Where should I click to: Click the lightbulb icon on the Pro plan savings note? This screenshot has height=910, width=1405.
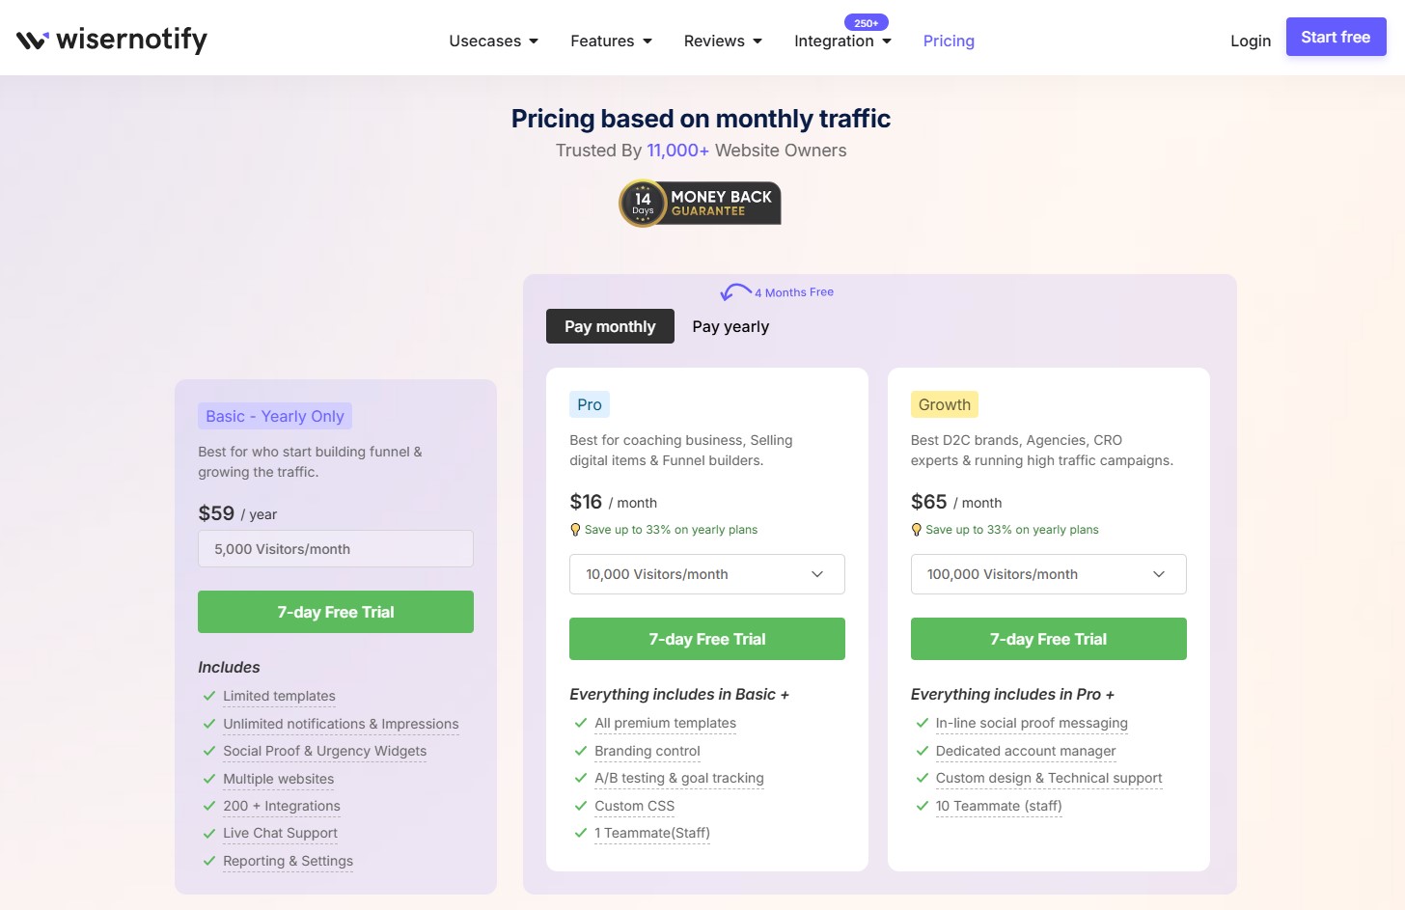click(575, 529)
